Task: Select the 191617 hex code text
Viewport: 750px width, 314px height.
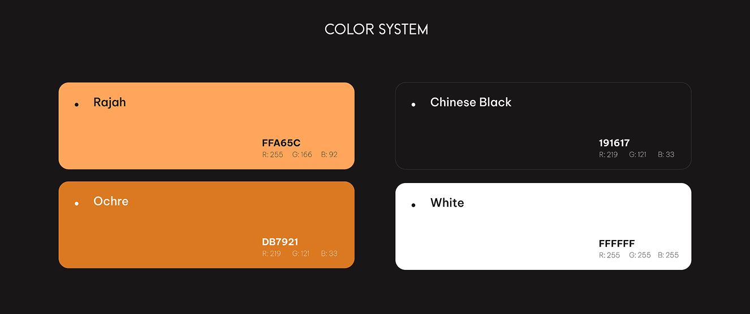Action: coord(614,143)
